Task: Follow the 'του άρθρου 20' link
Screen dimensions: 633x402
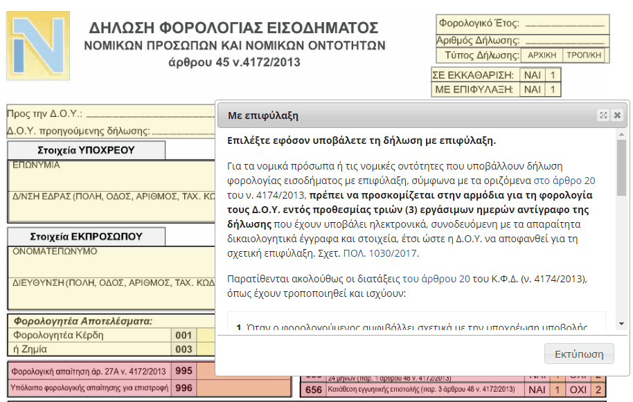Action: click(436, 279)
